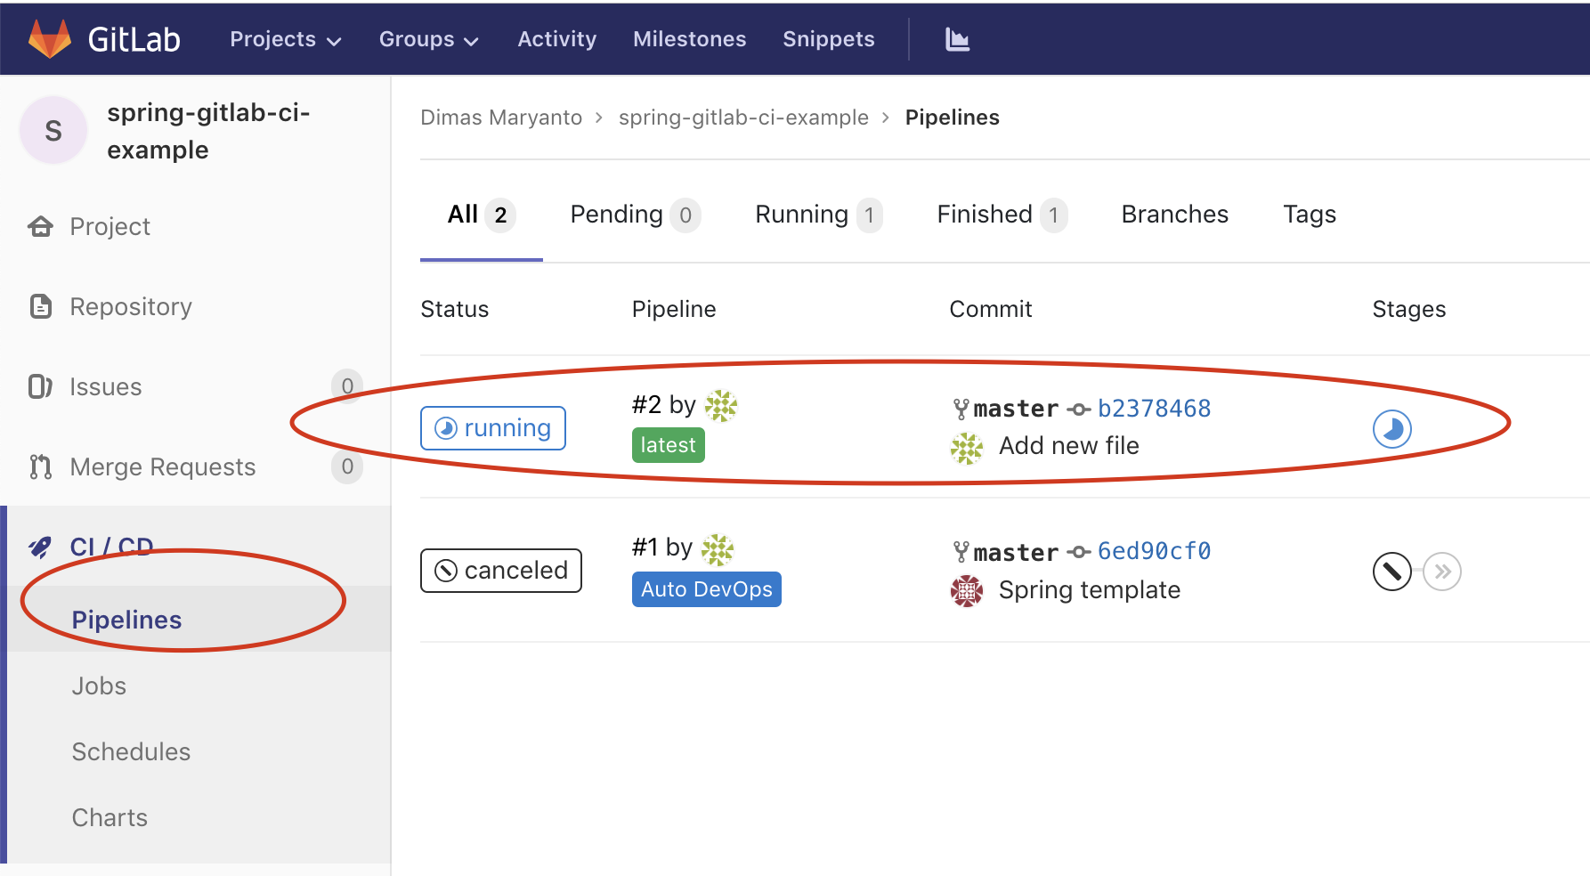Click the project avatar letter S
Screen dimensions: 1590x876
coord(53,131)
